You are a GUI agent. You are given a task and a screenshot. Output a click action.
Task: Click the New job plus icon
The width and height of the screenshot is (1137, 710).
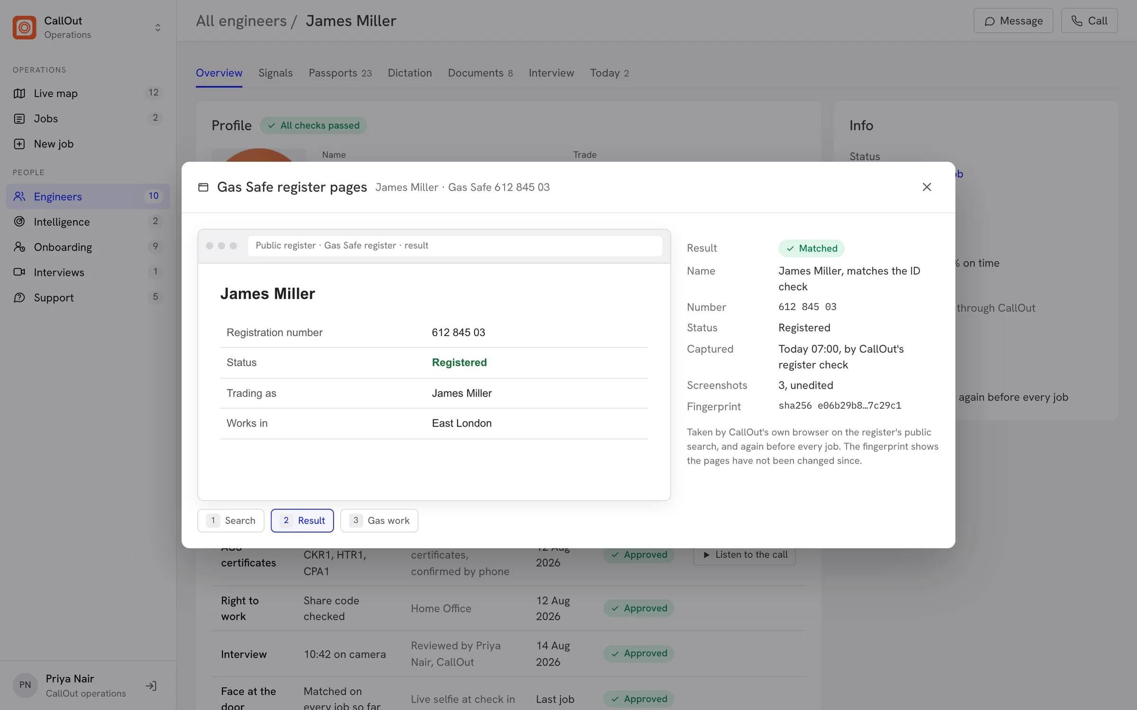(19, 144)
